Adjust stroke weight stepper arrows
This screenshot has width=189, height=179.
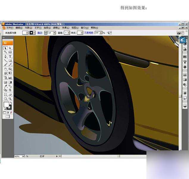click(x=46, y=33)
